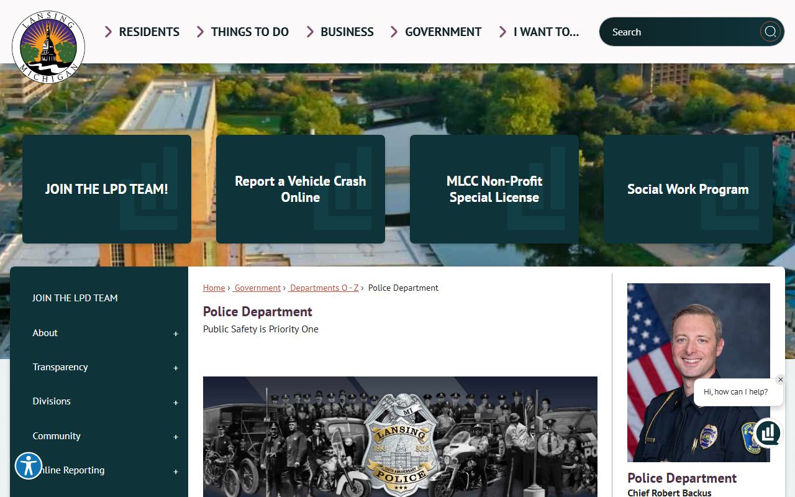Dismiss the 'Hi, how can I help?' bubble
The height and width of the screenshot is (497, 795).
781,380
